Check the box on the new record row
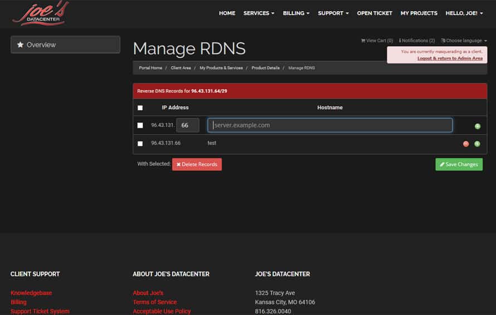The image size is (496, 315). click(x=140, y=125)
